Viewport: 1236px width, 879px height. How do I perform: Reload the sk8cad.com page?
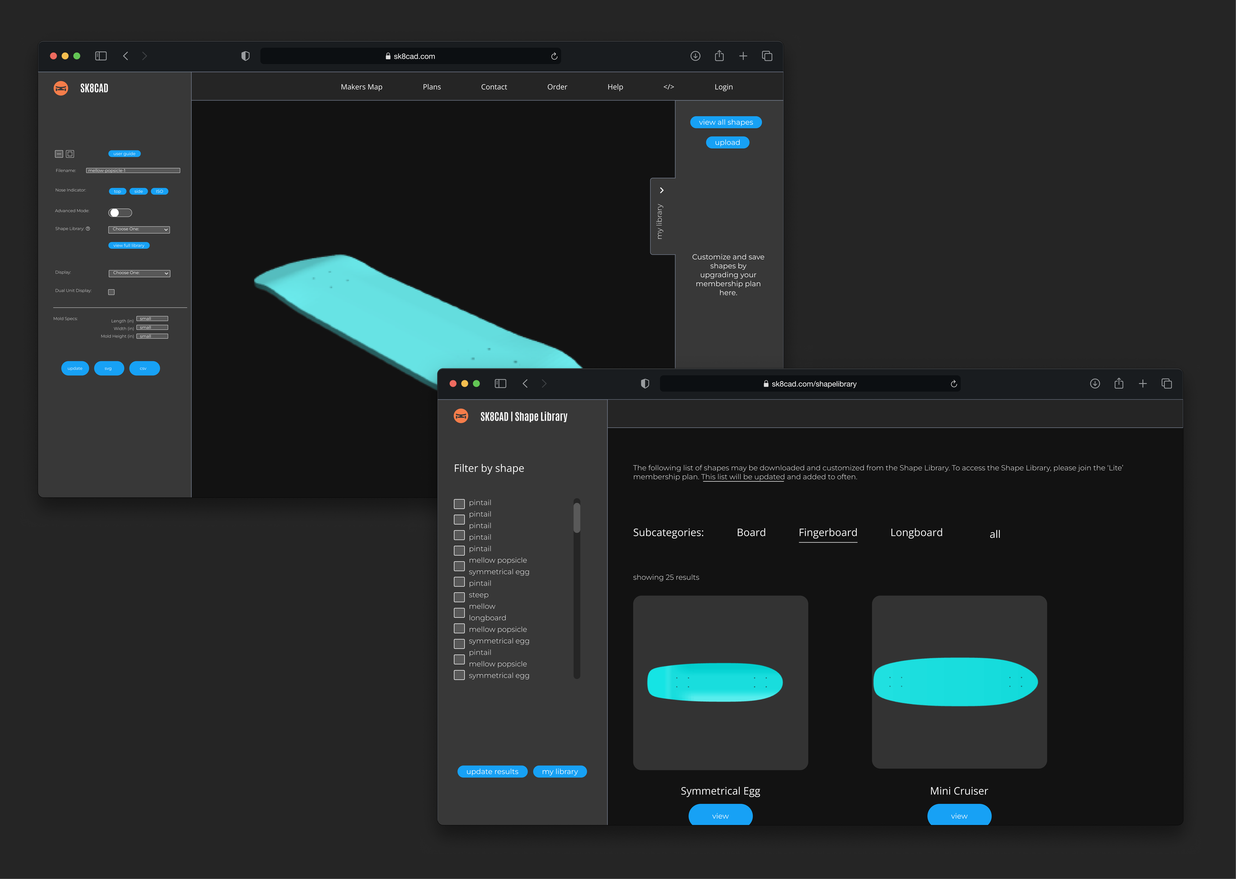pos(554,56)
